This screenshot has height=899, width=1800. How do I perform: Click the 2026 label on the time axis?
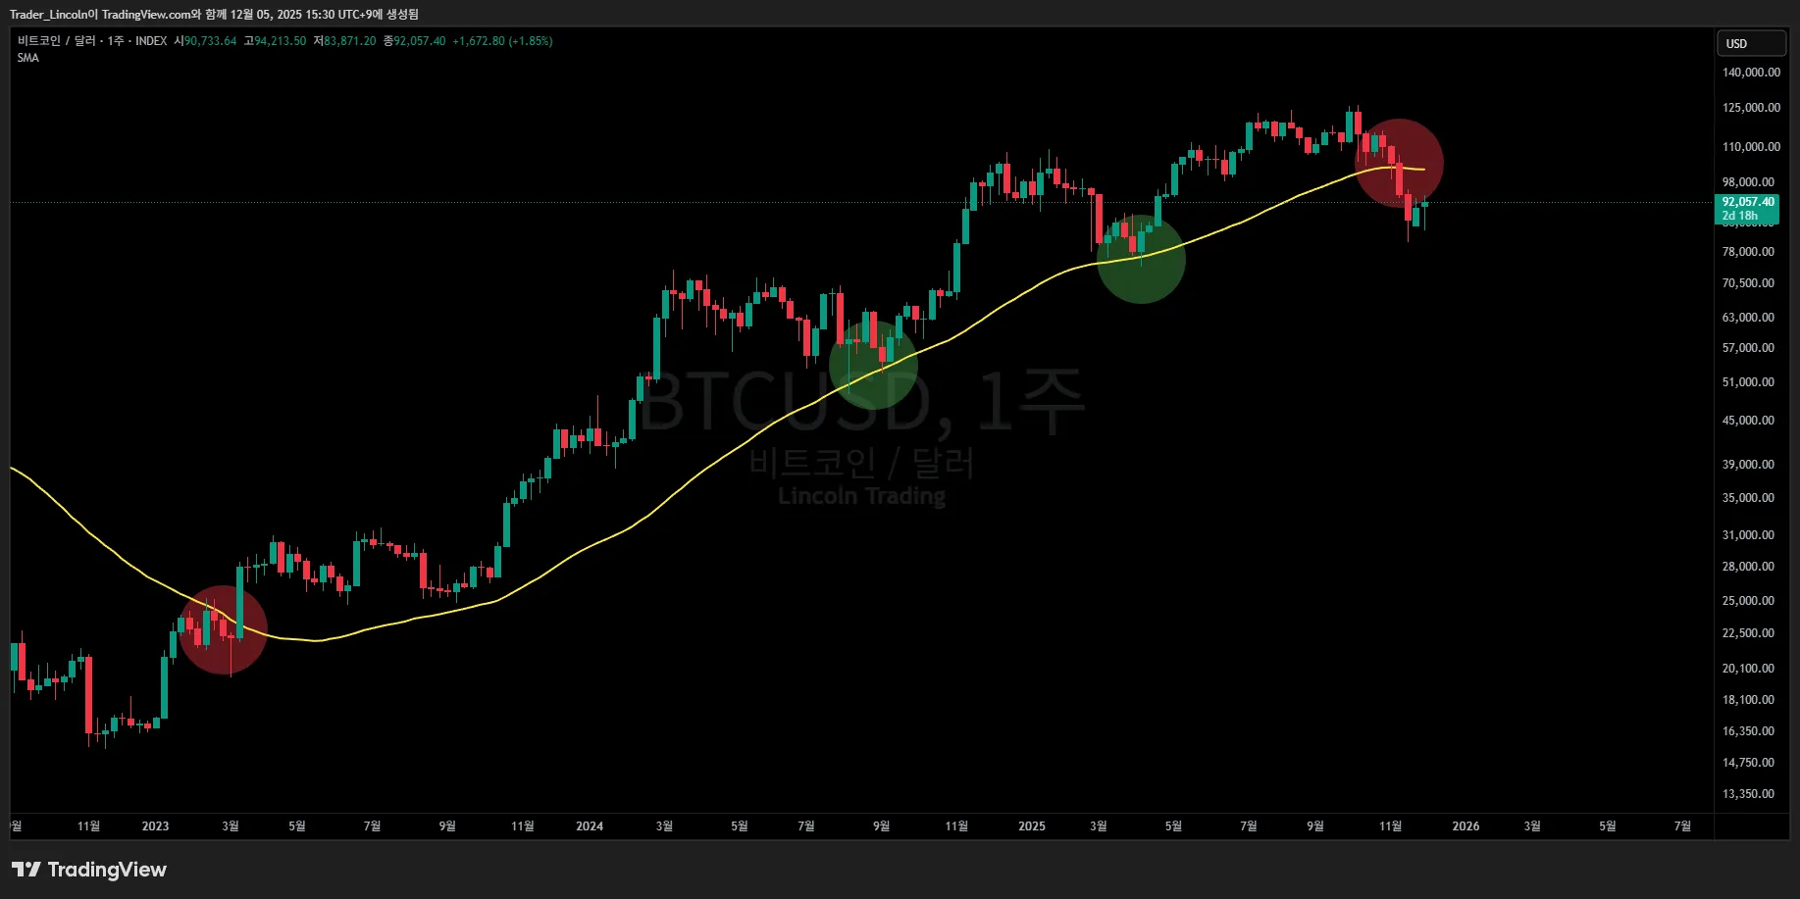tap(1466, 826)
